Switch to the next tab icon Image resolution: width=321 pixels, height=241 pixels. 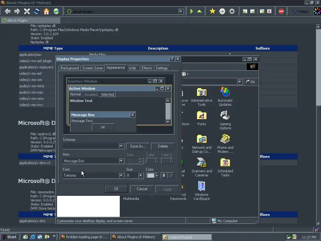[252, 11]
